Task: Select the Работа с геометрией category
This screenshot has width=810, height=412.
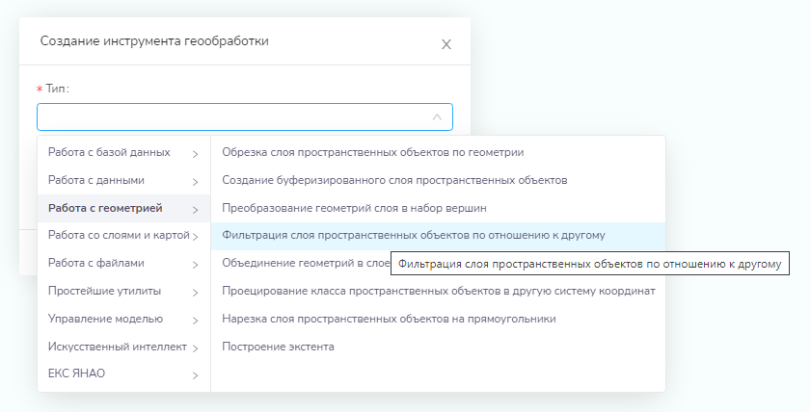Action: (x=105, y=208)
